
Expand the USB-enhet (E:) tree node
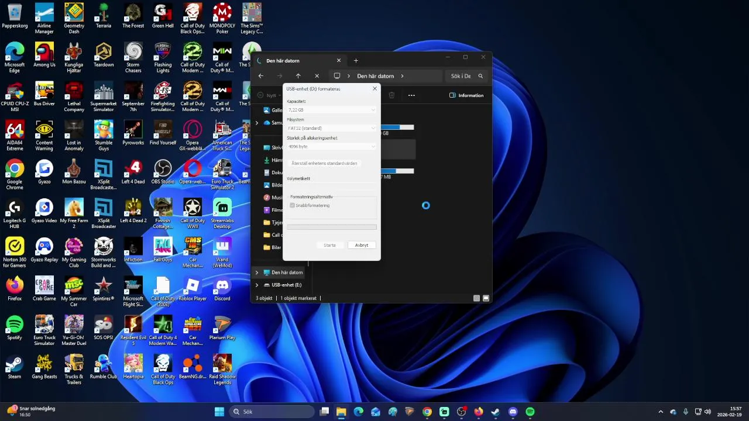pos(256,285)
